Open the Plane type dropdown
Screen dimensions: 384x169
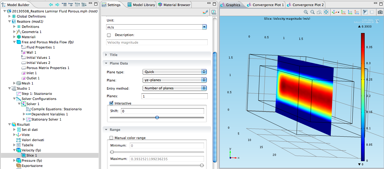pyautogui.click(x=174, y=72)
